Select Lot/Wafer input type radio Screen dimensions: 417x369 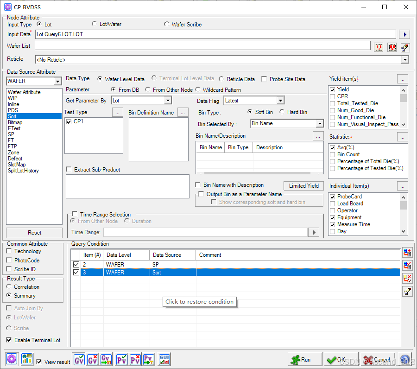(94, 24)
